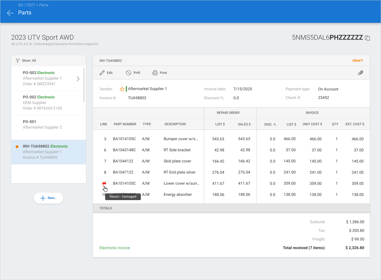
Task: Sort by the PART NUMBER column header
Action: tap(125, 124)
